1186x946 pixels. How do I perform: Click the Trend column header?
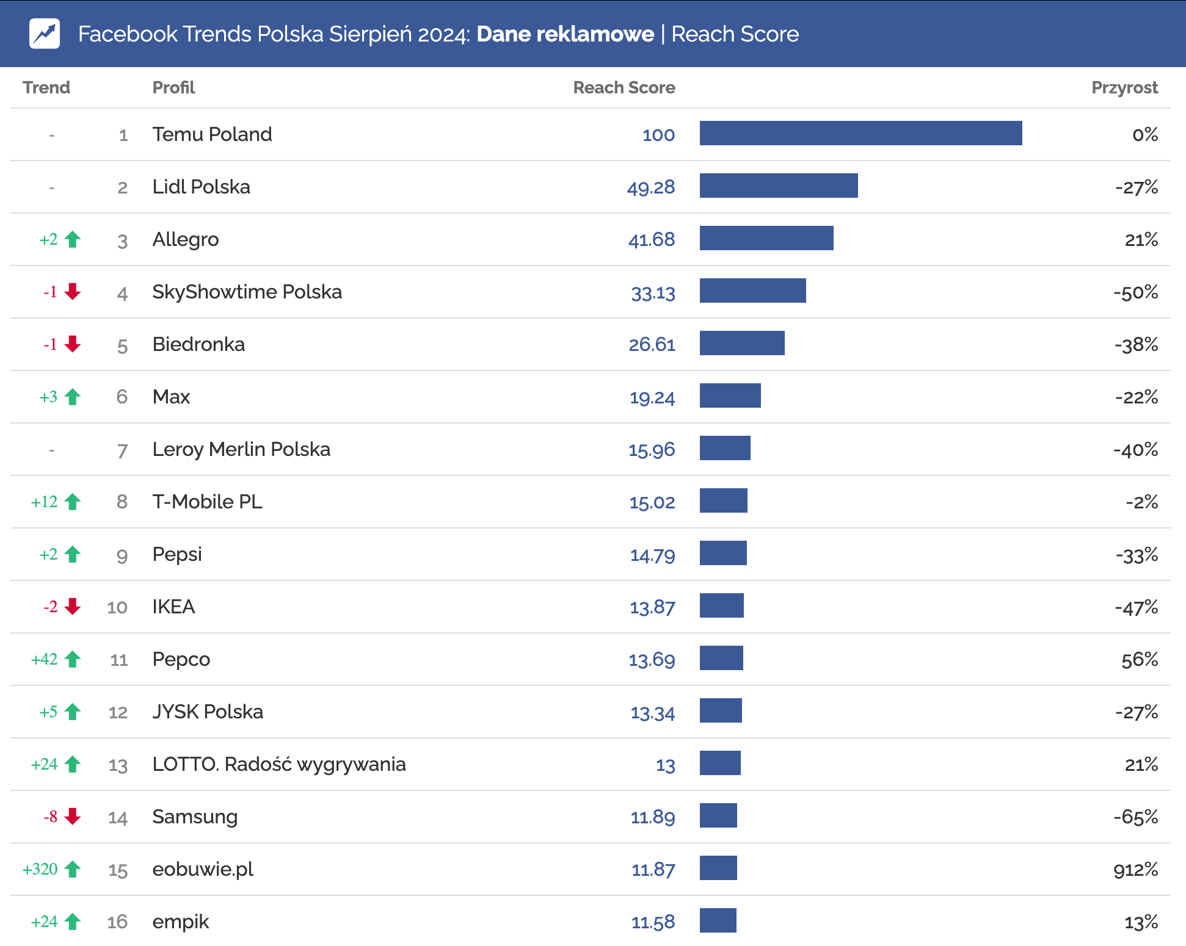tap(46, 87)
